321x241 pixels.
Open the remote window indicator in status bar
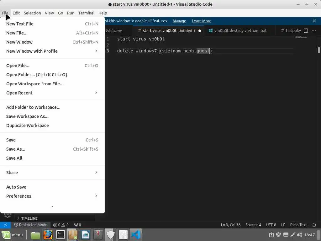[x=5, y=225]
